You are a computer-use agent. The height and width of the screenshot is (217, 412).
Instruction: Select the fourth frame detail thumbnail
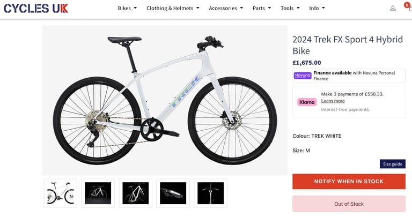[173, 193]
